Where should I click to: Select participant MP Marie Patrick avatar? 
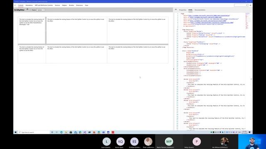click(x=169, y=142)
